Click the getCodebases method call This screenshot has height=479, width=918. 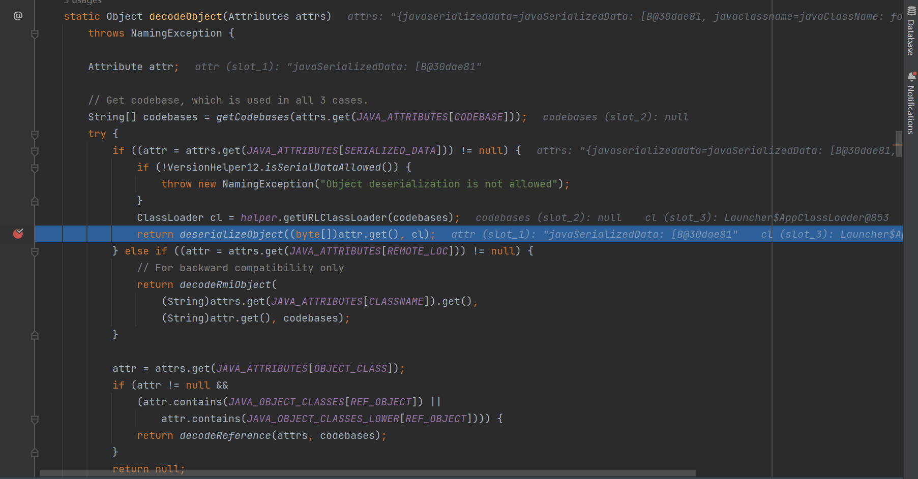click(x=253, y=117)
